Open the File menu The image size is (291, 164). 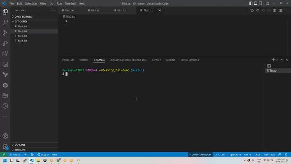(11, 3)
